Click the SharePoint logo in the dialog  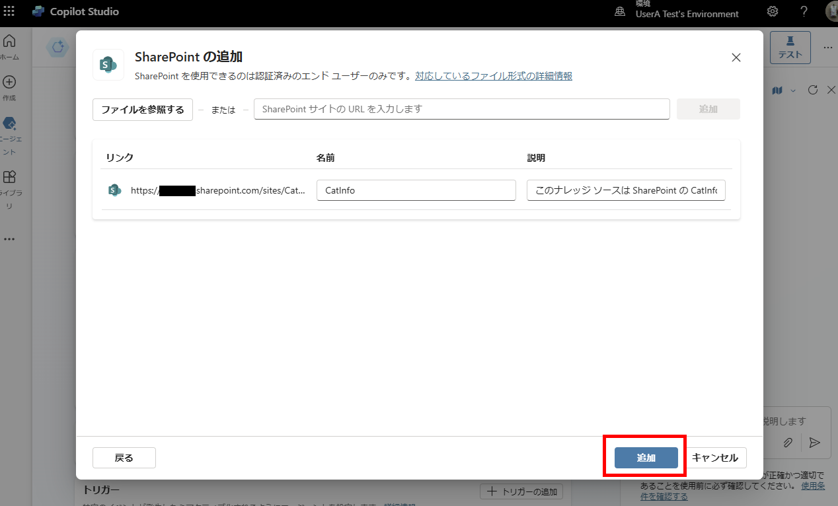[108, 64]
